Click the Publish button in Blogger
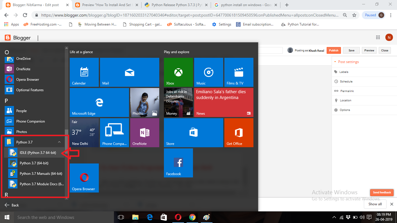Viewport: 397px width, 223px height. 334,50
